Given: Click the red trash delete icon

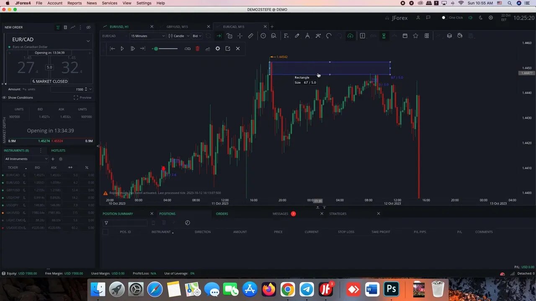Looking at the screenshot, I should (198, 48).
